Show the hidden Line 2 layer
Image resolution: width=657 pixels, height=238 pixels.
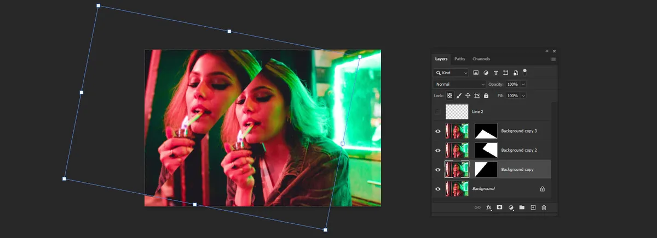pyautogui.click(x=437, y=112)
